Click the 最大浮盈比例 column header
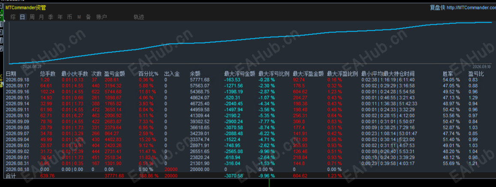Viewport: 496px width, 187px height. pyautogui.click(x=342, y=74)
